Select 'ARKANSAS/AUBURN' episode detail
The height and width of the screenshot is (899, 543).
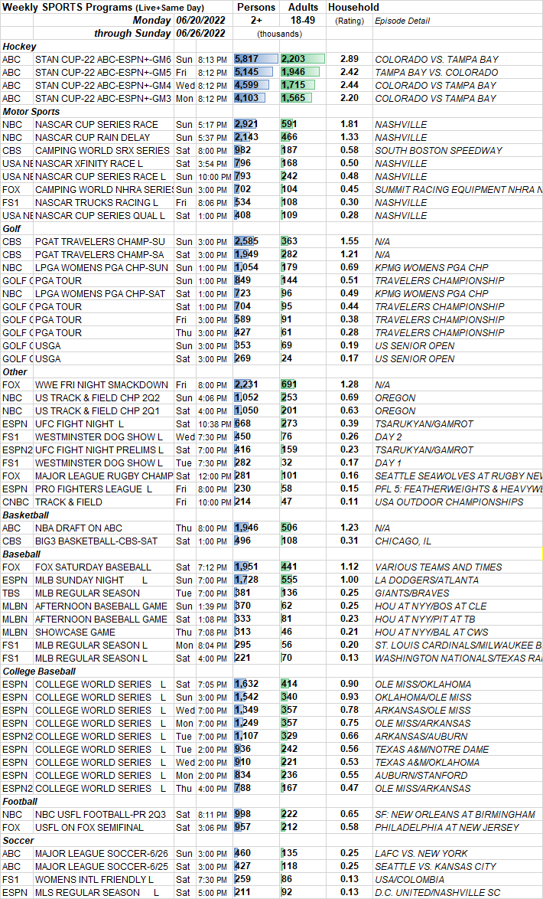[421, 736]
